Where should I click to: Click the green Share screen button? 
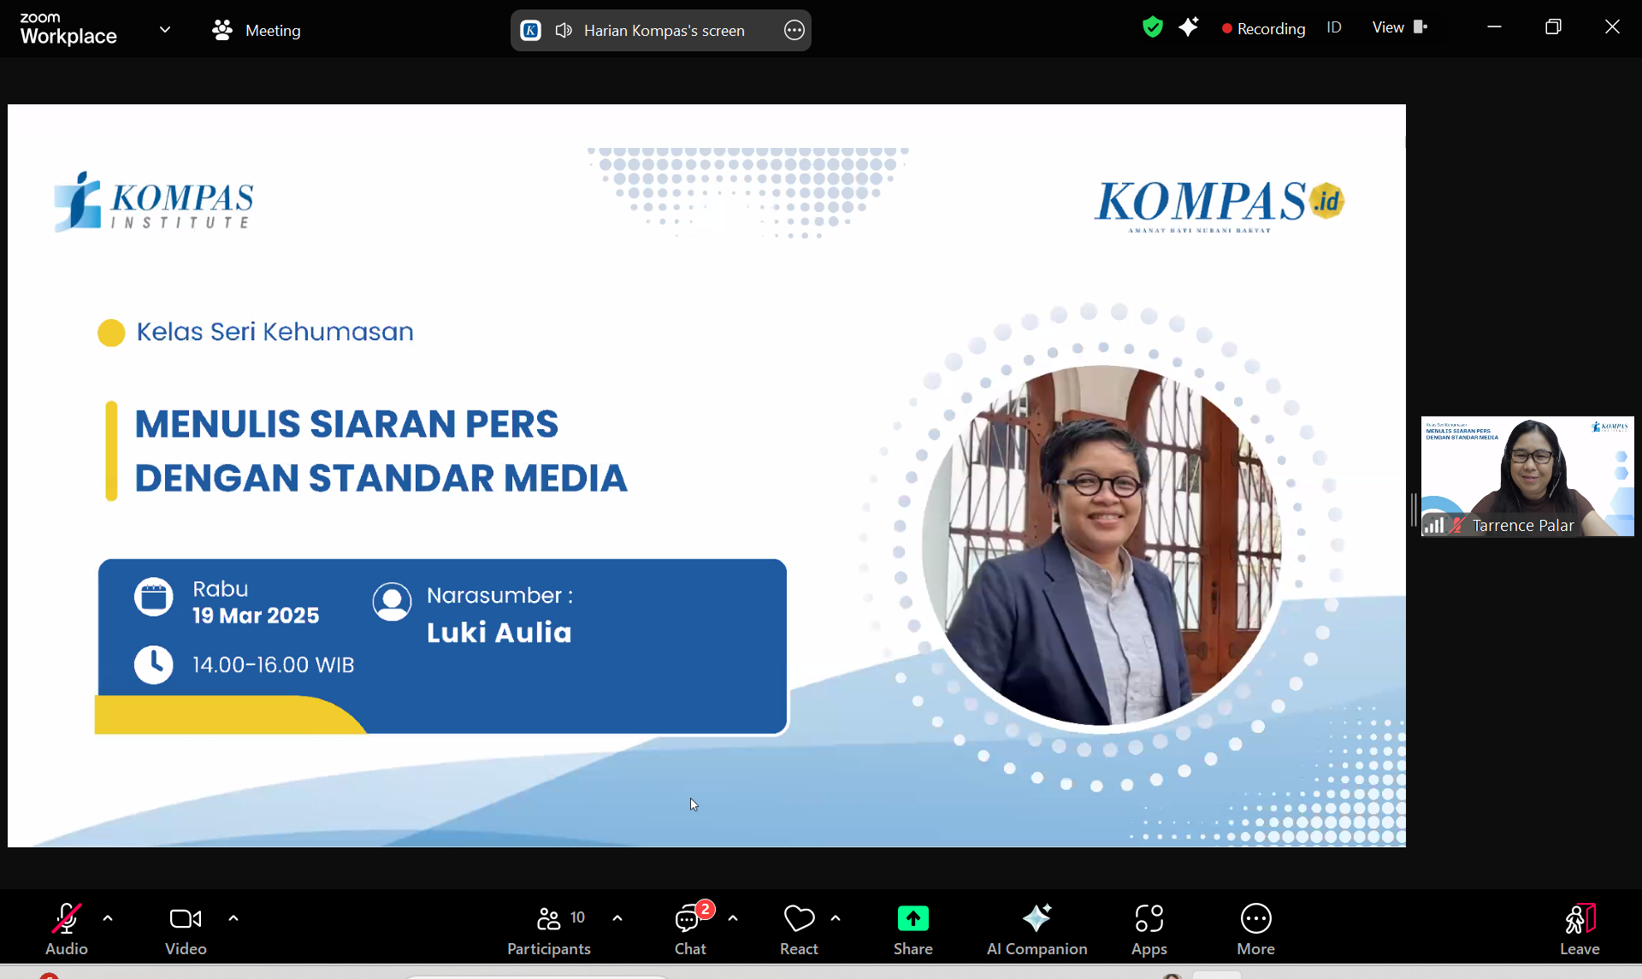[x=913, y=919]
